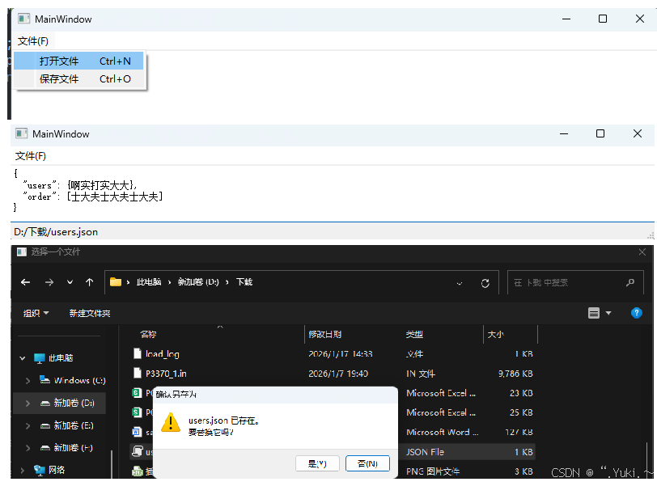The height and width of the screenshot is (486, 657).
Task: Click 2026/1/7 19:40 date cell
Action: coord(338,374)
